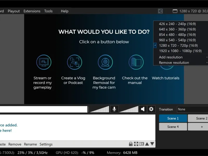Switch to 1920 x 1080 - 1080p resolution

[x=181, y=51]
